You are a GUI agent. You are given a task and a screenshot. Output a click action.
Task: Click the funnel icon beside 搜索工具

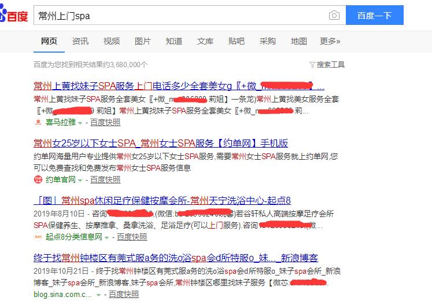pos(312,65)
